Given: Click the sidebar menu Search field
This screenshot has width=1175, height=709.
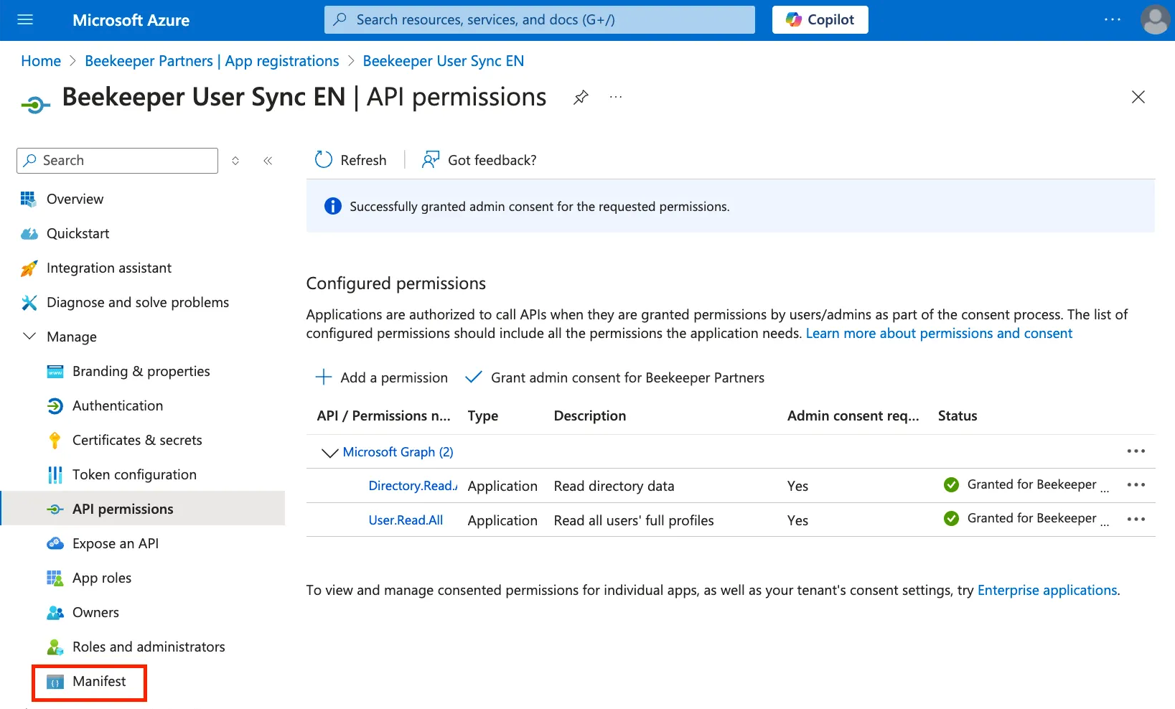Looking at the screenshot, I should point(117,161).
